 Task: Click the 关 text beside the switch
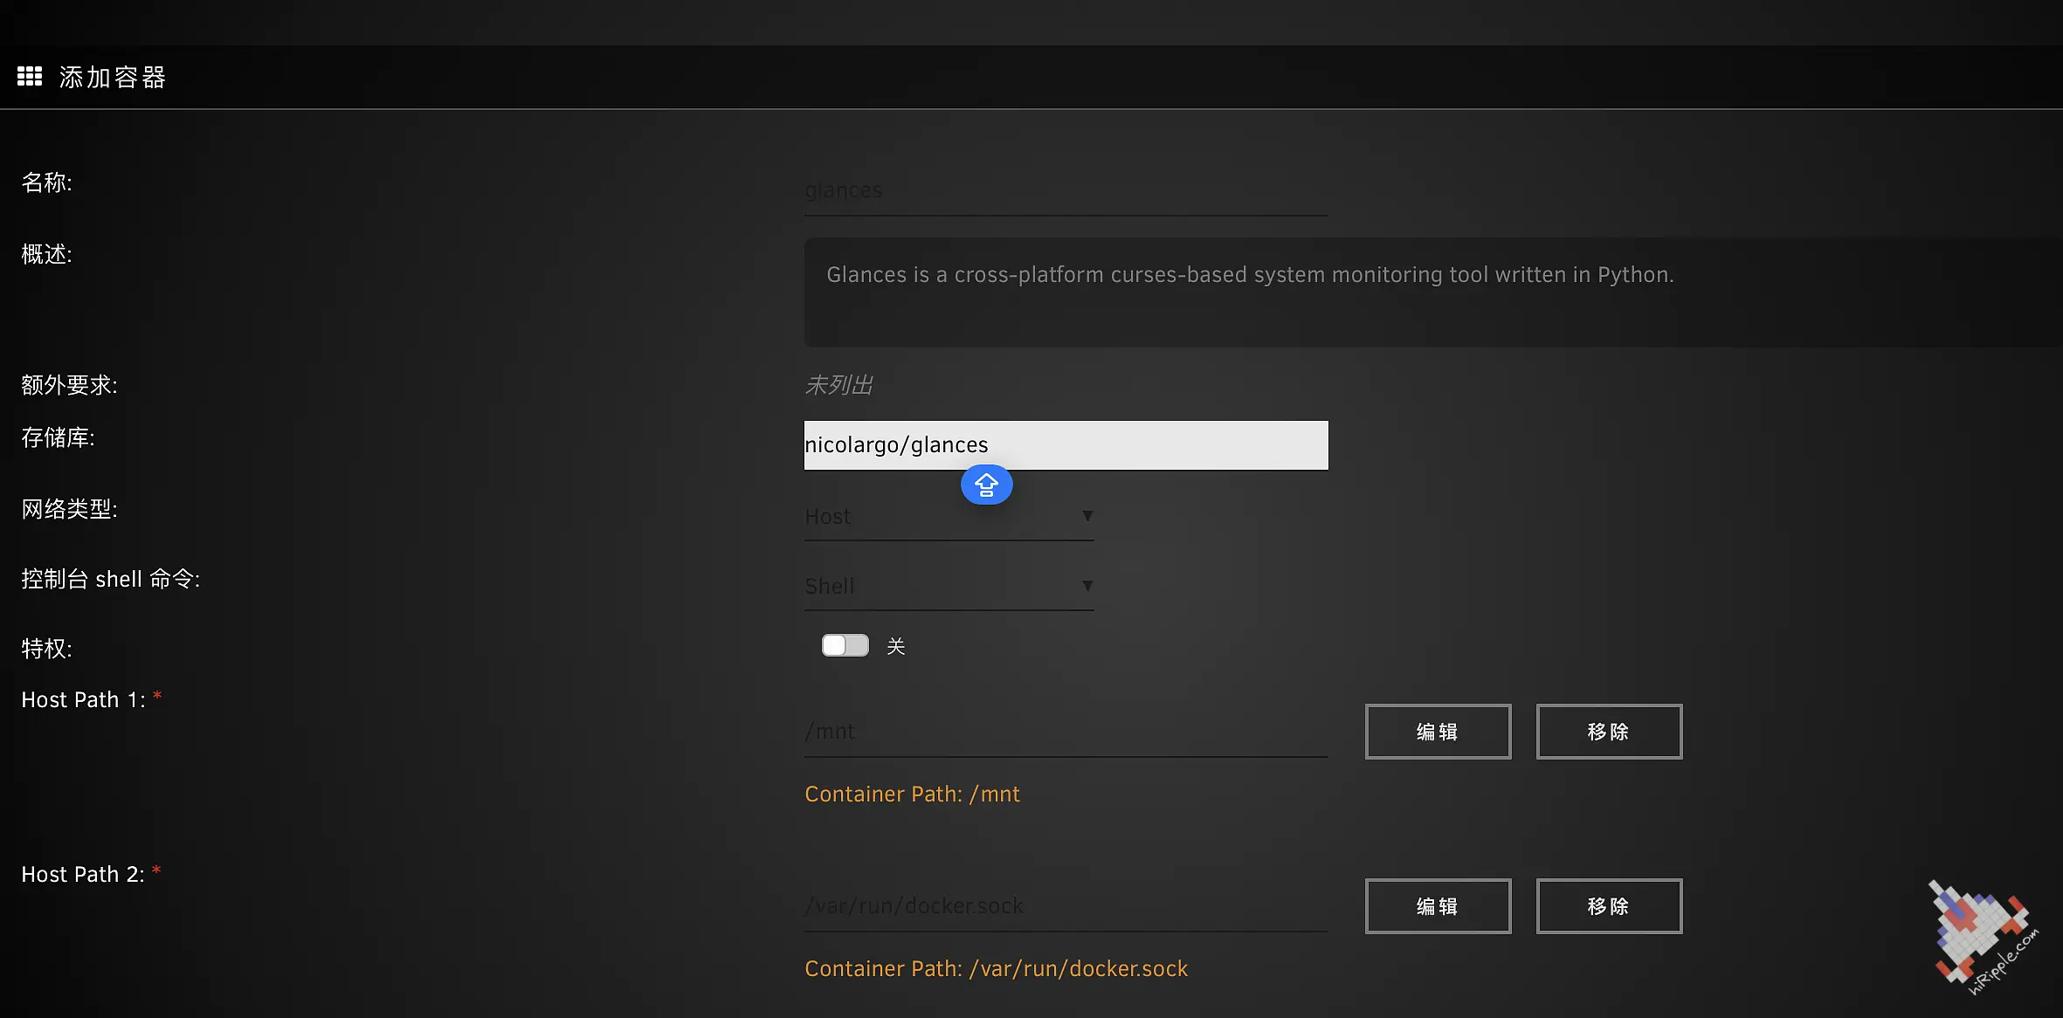[x=895, y=646]
